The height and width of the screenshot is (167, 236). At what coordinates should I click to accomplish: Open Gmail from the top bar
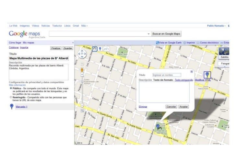coord(76,26)
